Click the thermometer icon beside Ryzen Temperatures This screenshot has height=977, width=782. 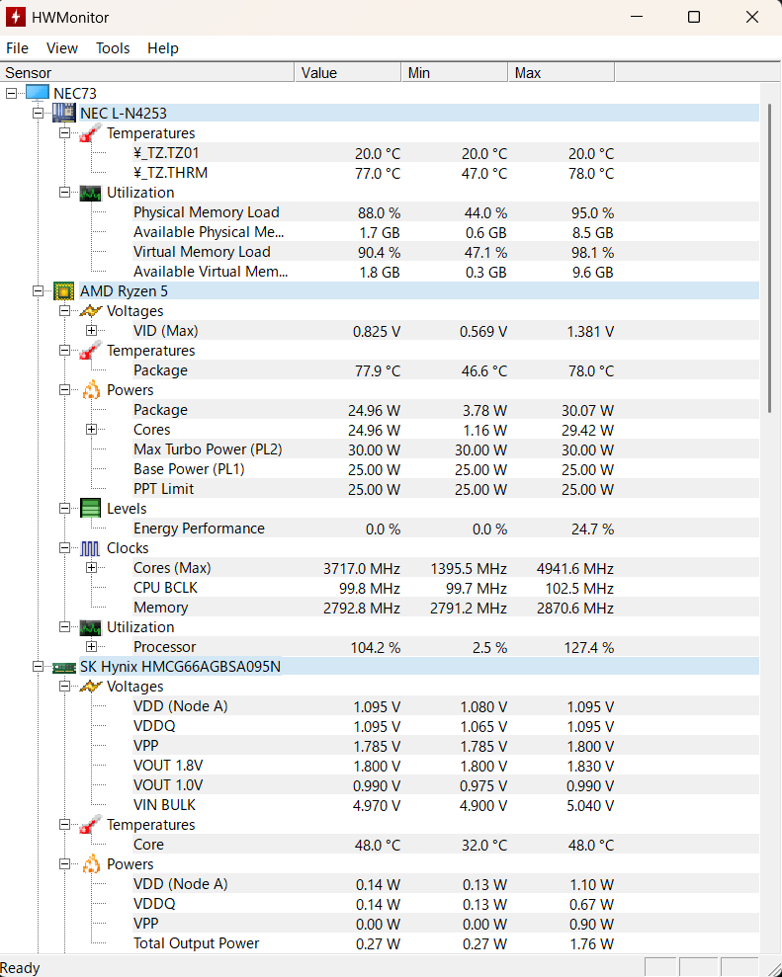click(x=91, y=351)
